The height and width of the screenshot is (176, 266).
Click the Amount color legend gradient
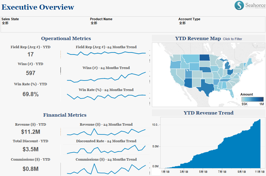[x=252, y=99]
